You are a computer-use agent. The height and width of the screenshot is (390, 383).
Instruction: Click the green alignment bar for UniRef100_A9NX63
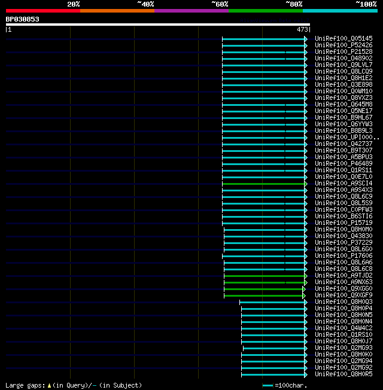click(x=266, y=282)
